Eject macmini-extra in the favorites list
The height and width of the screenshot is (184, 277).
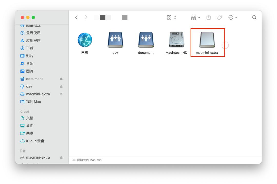61,94
